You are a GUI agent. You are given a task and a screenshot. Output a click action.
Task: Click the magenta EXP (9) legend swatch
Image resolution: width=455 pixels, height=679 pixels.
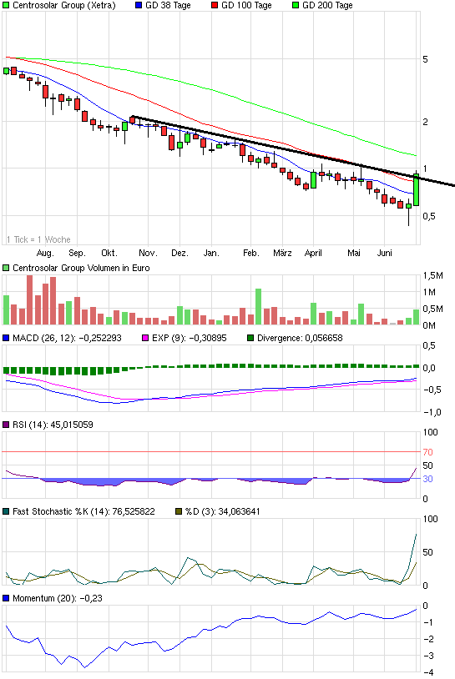click(x=145, y=338)
